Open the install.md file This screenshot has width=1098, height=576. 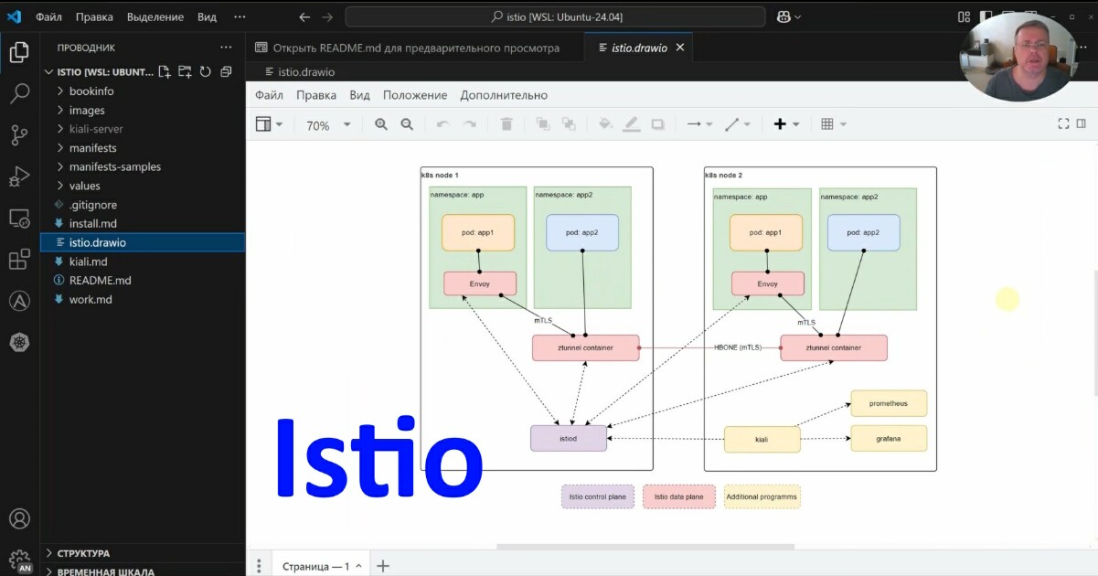click(92, 224)
